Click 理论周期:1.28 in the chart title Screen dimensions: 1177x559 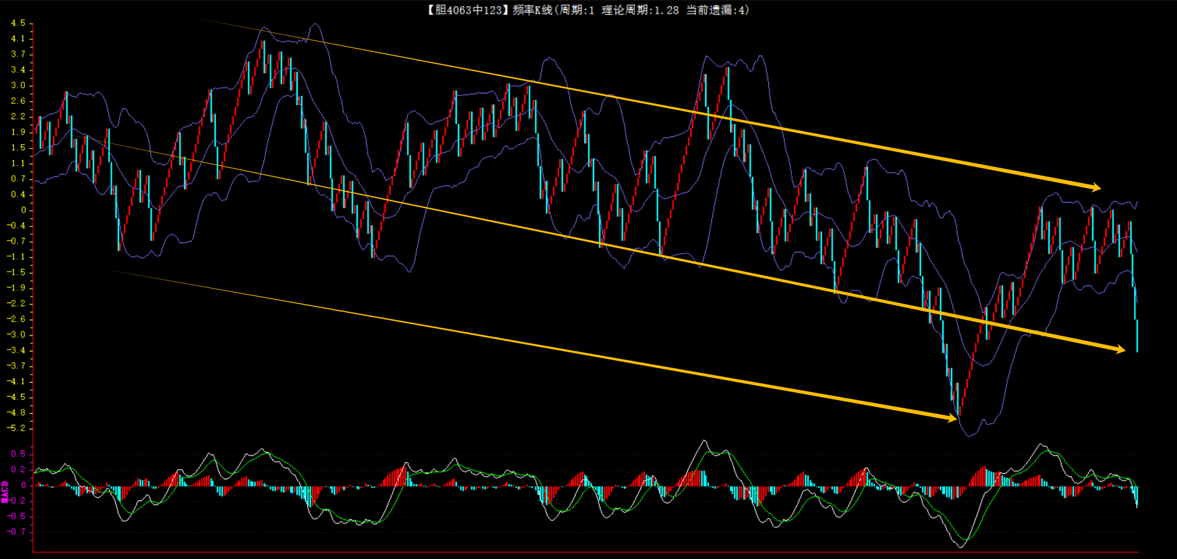[x=640, y=10]
